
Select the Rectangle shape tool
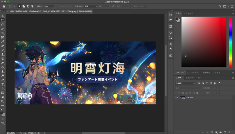click(x=3, y=93)
